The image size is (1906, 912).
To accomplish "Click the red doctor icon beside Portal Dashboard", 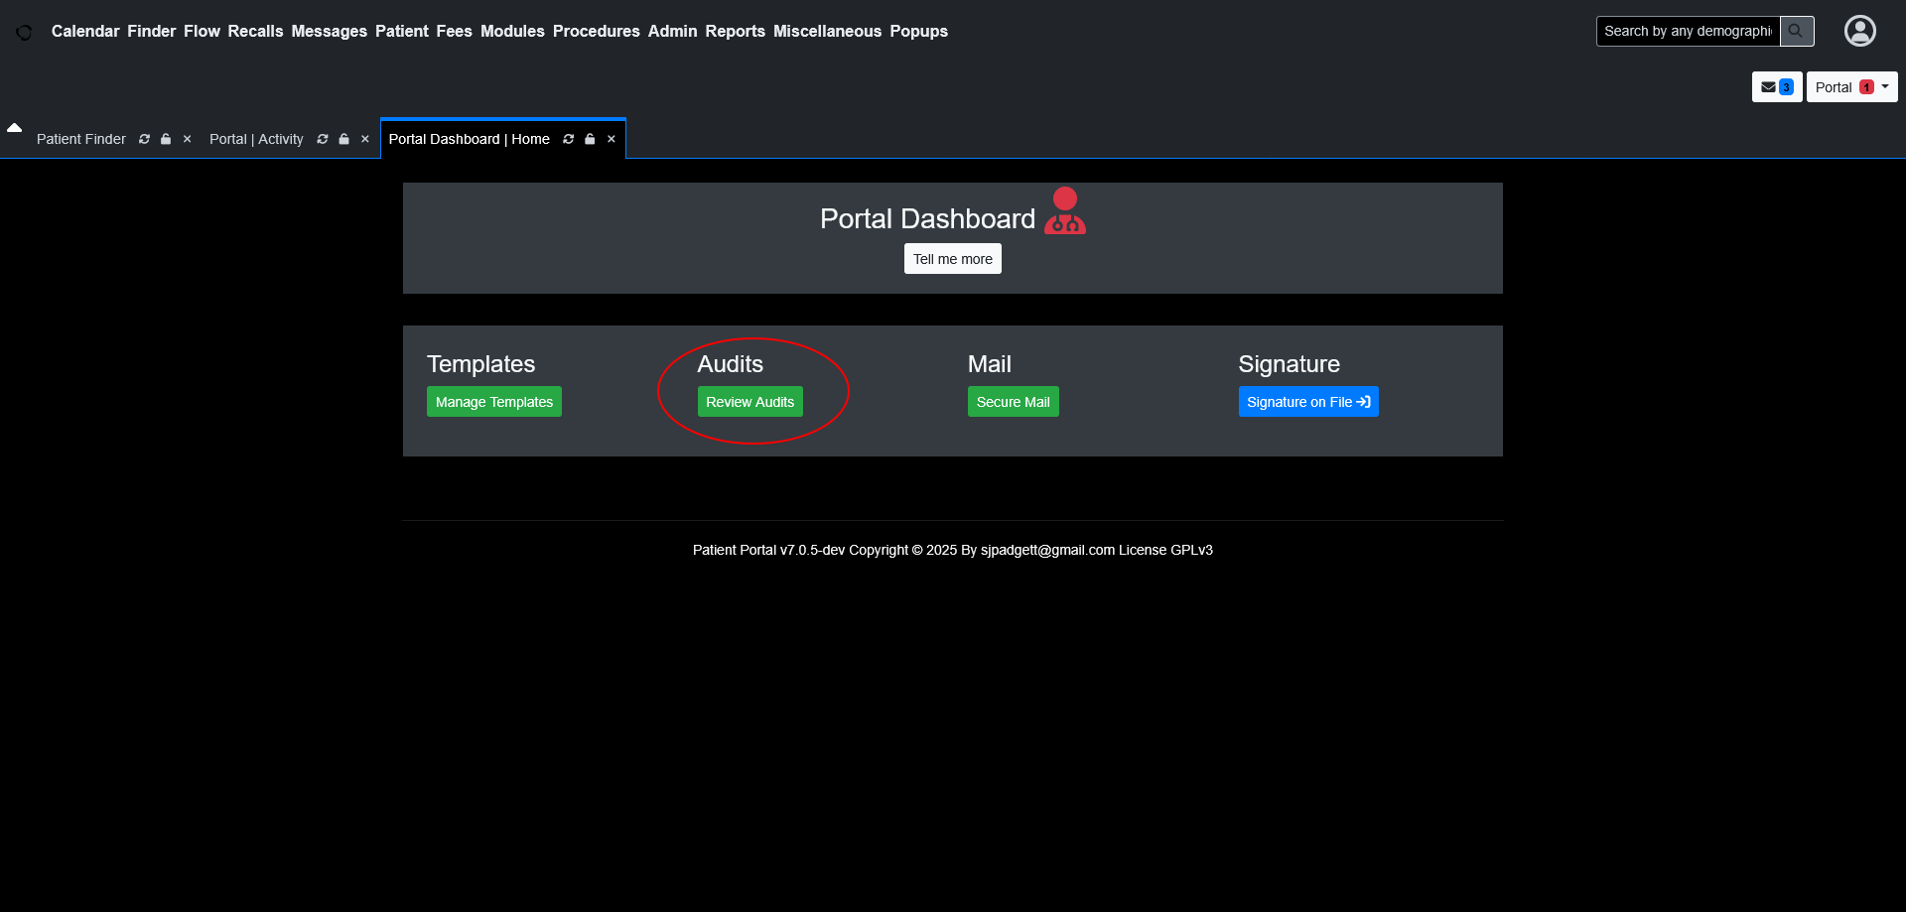I will tap(1064, 211).
